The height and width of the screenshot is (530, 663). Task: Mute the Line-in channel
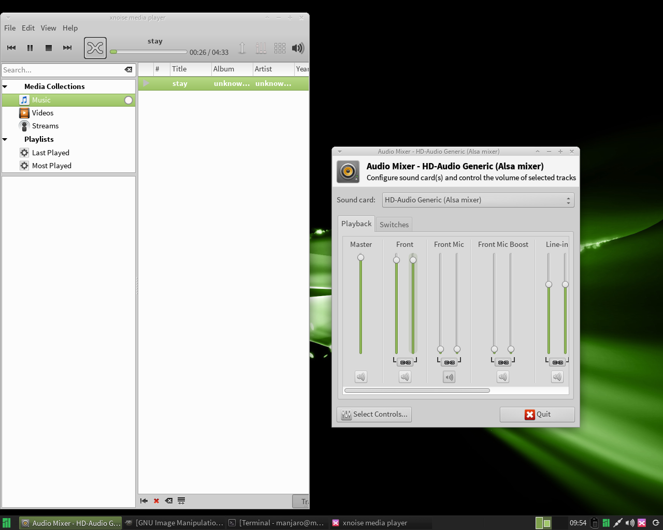[x=557, y=377]
